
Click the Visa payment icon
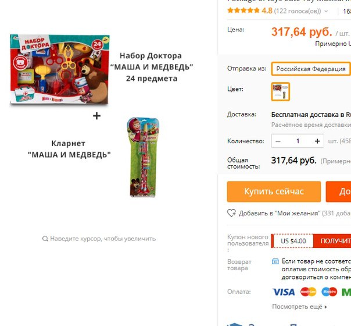(x=284, y=292)
